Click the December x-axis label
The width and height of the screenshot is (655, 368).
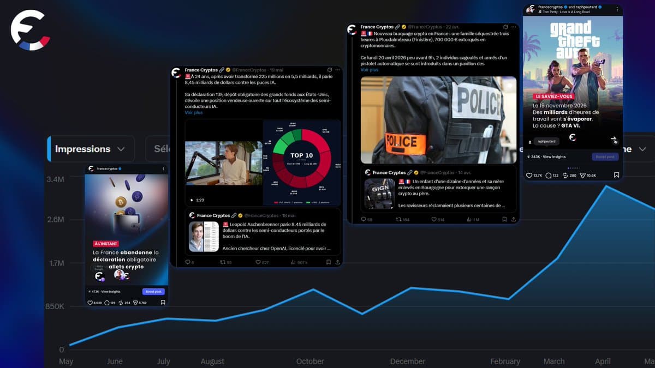407,361
